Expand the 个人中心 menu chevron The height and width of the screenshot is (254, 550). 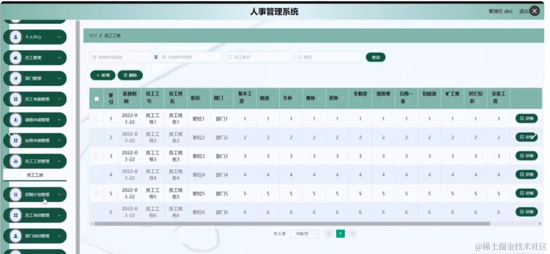[59, 37]
